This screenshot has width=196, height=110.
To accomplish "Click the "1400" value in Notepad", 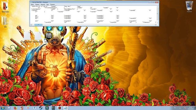I will (x=53, y=9).
